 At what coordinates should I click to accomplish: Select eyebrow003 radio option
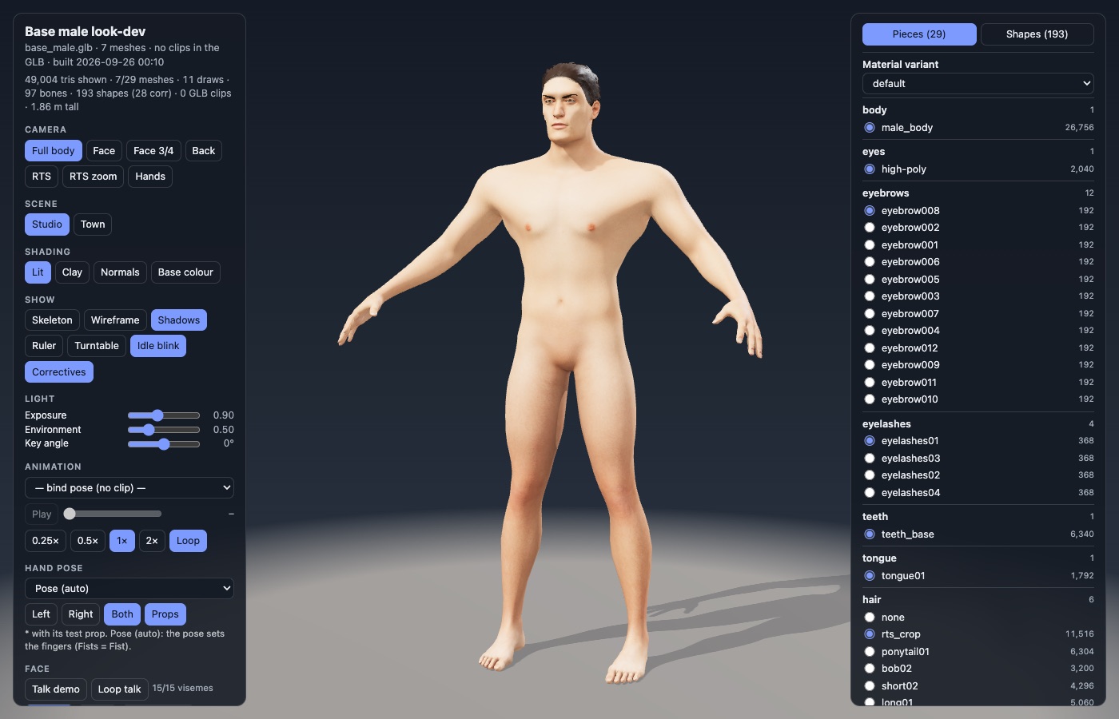(x=870, y=296)
